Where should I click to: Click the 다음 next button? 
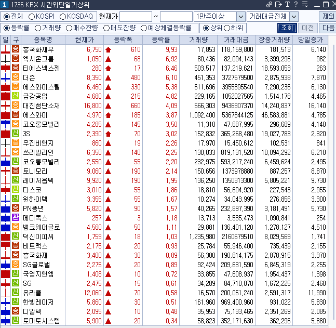coord(328,28)
